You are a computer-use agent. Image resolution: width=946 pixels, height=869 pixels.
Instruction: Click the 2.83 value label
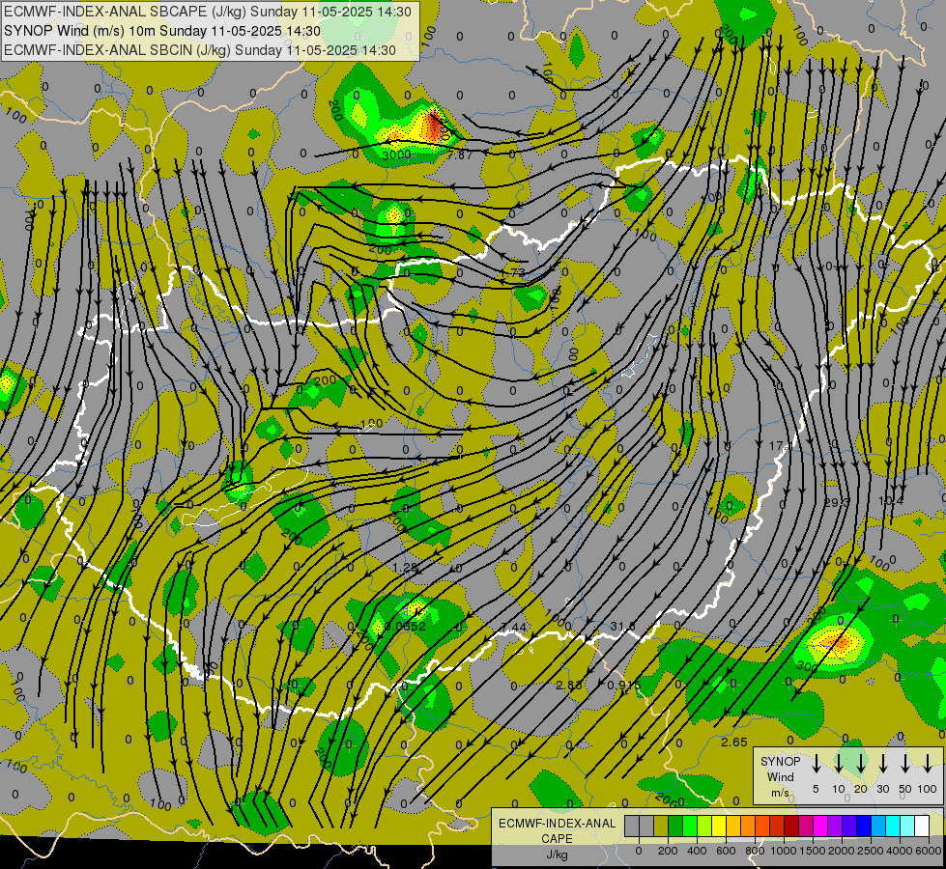569,686
